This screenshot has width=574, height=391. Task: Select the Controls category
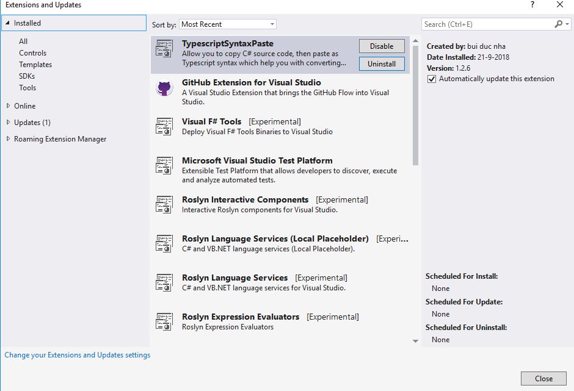[32, 53]
